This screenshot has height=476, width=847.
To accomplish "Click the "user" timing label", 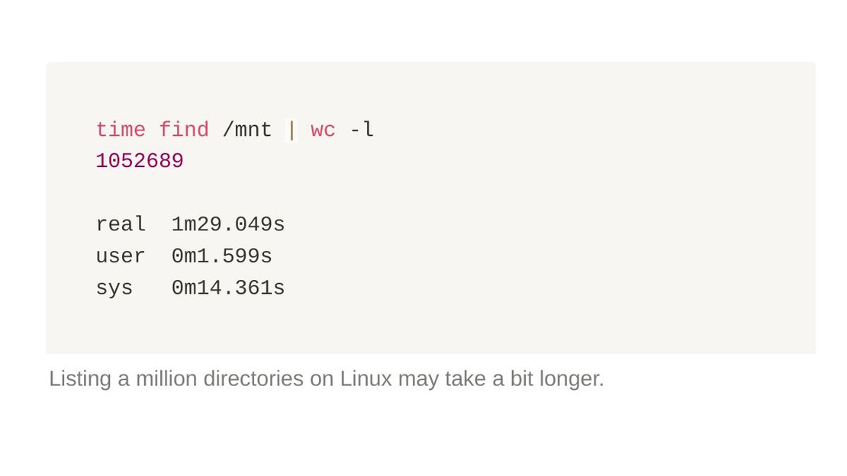I will [x=121, y=256].
